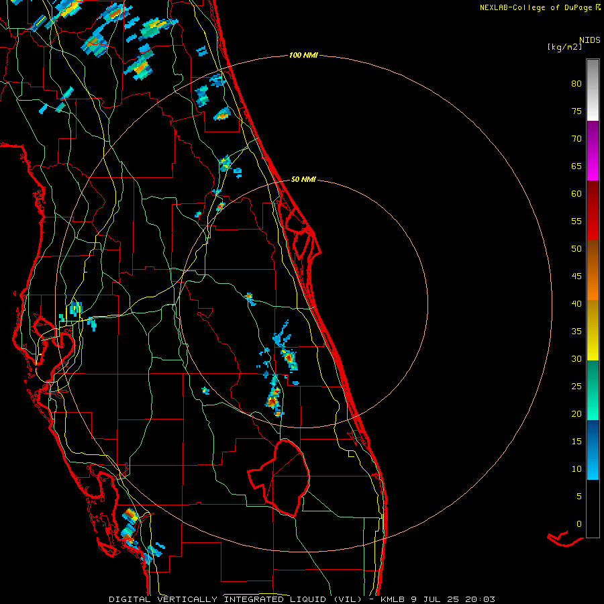Click the 25 value on the scale
The height and width of the screenshot is (604, 604).
576,387
